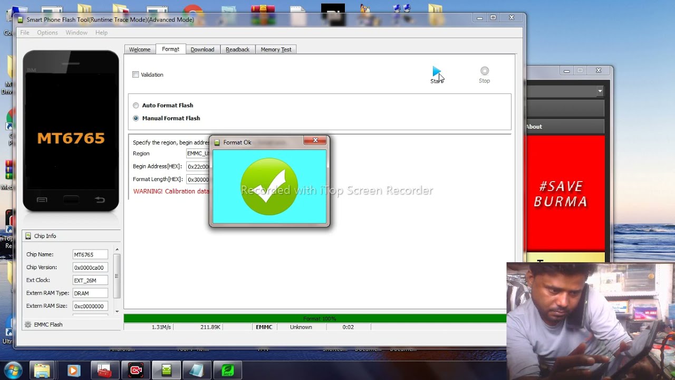Image resolution: width=675 pixels, height=380 pixels.
Task: Click the #SAVE BURMA red banner
Action: (565, 193)
